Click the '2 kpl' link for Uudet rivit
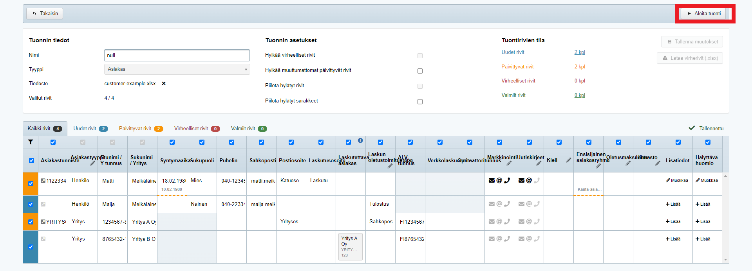 579,52
